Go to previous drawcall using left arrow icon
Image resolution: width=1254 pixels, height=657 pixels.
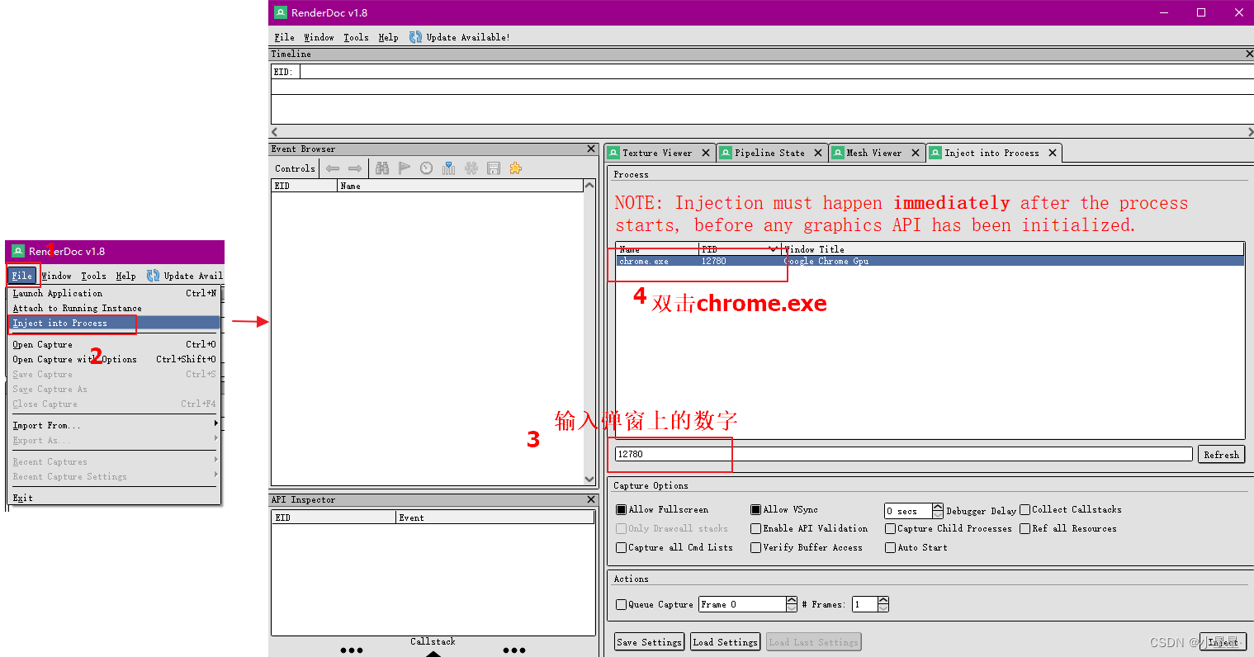[x=333, y=168]
